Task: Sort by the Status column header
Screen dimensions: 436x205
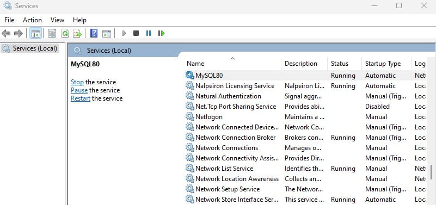Action: [345, 63]
